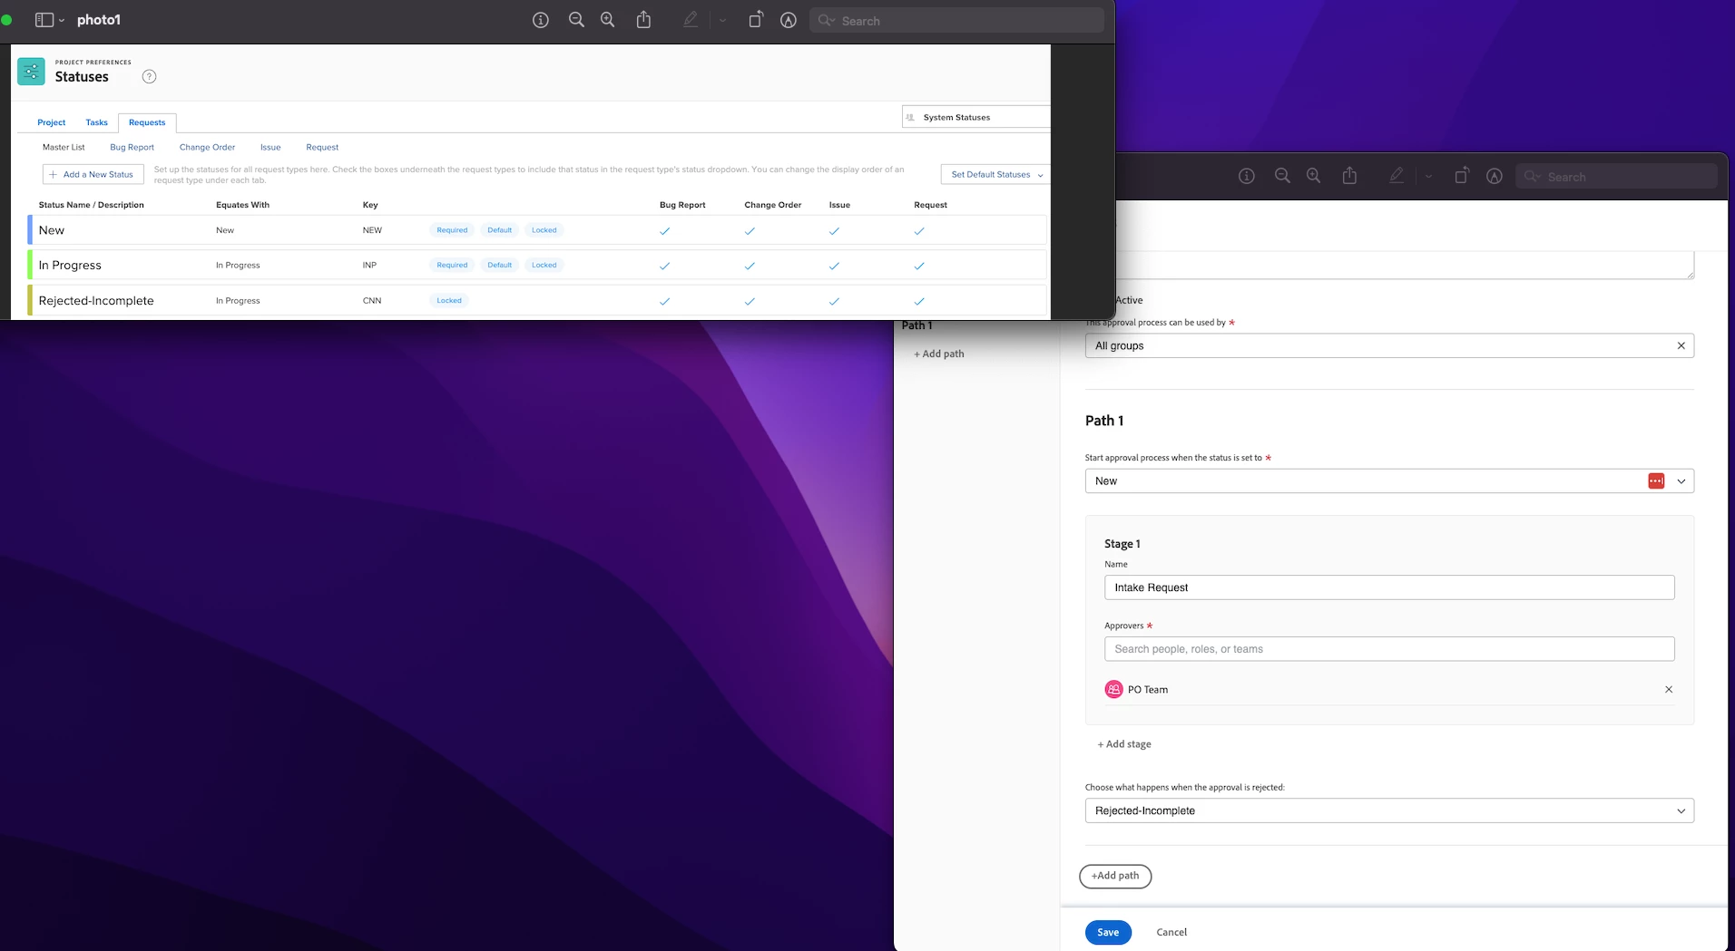Screen dimensions: 1735x951
Task: Open the Bug Report request type tab
Action: [132, 147]
